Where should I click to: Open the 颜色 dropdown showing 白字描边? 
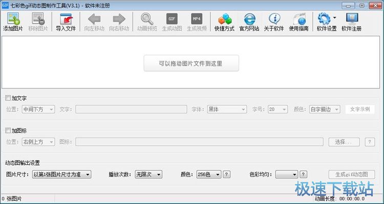[x=325, y=109]
